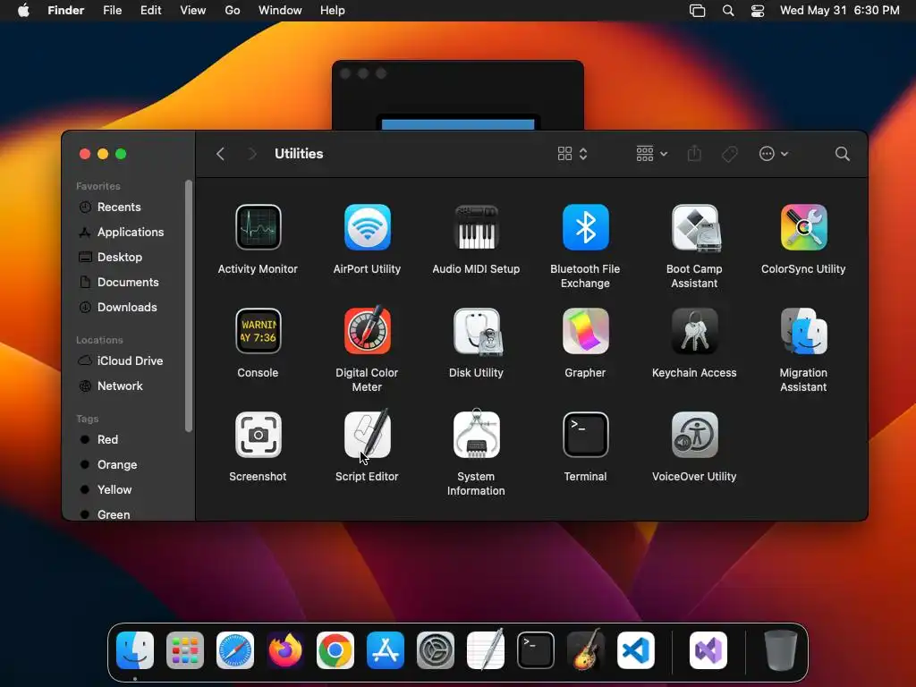This screenshot has width=916, height=687.
Task: Select the Script Editor icon
Action: (x=367, y=435)
